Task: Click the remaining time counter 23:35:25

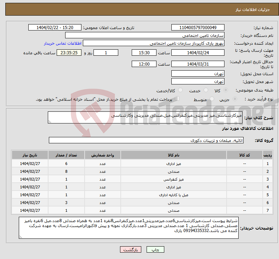Action: (x=69, y=53)
